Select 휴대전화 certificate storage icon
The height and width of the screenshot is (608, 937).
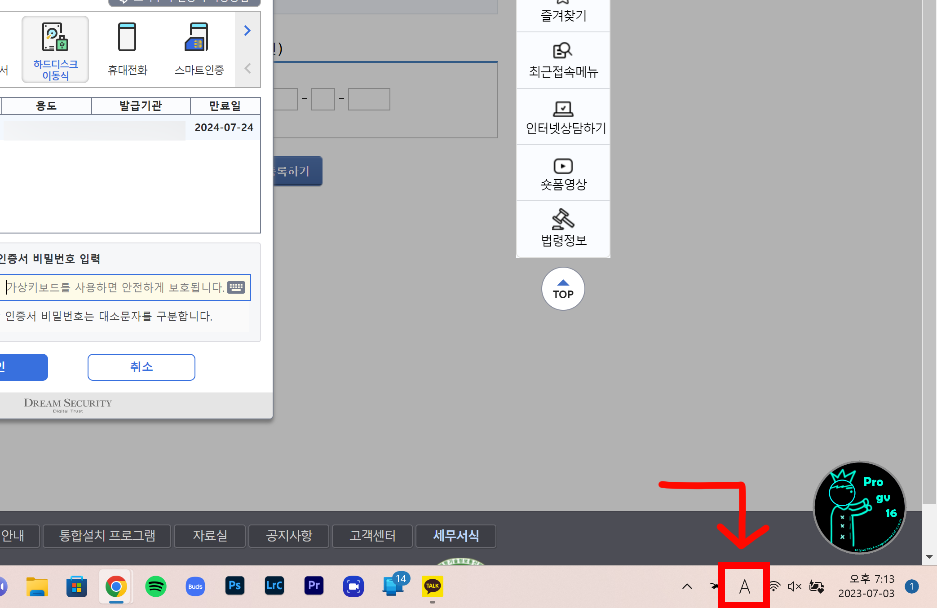tap(127, 47)
